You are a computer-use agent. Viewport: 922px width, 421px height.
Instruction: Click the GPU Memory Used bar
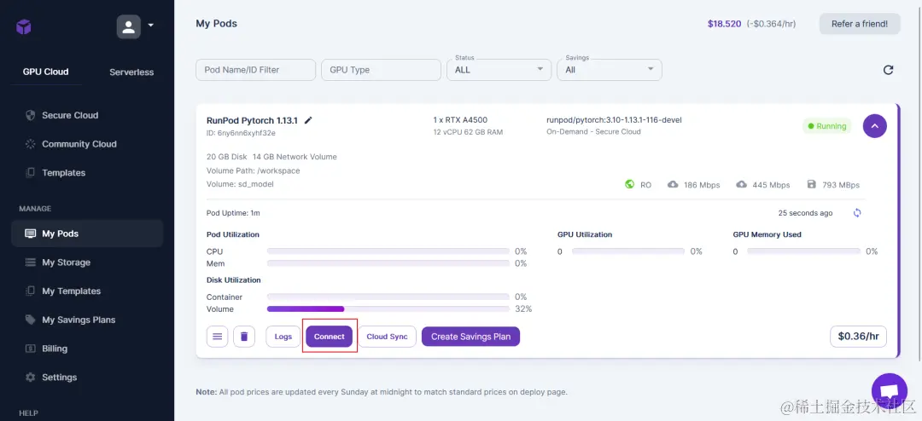[x=803, y=251]
